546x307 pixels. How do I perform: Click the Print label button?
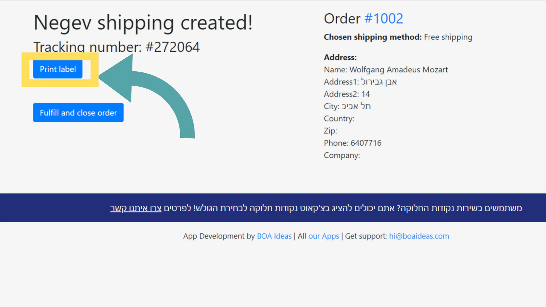click(58, 69)
